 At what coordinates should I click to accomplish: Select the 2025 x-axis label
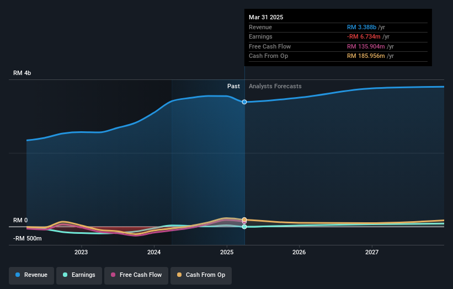click(x=227, y=253)
